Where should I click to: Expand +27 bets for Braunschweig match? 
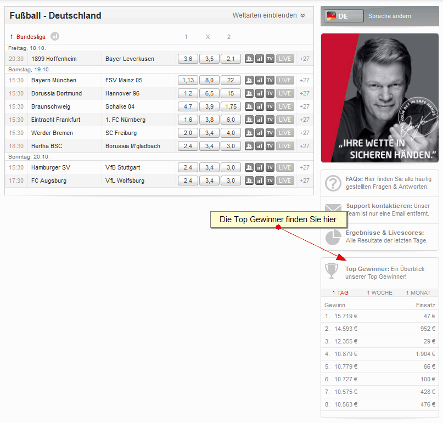click(x=305, y=106)
